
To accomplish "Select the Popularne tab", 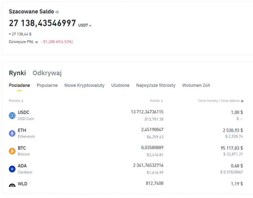I will [x=47, y=85].
